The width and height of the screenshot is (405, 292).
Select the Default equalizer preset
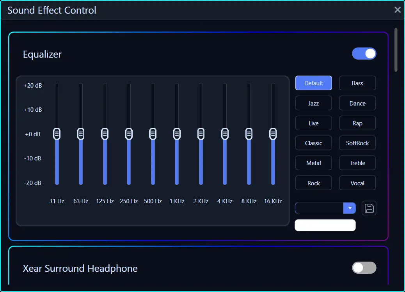pos(314,83)
